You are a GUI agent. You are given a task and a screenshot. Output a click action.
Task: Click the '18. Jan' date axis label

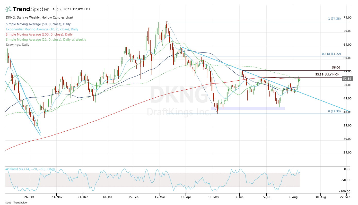point(107,197)
